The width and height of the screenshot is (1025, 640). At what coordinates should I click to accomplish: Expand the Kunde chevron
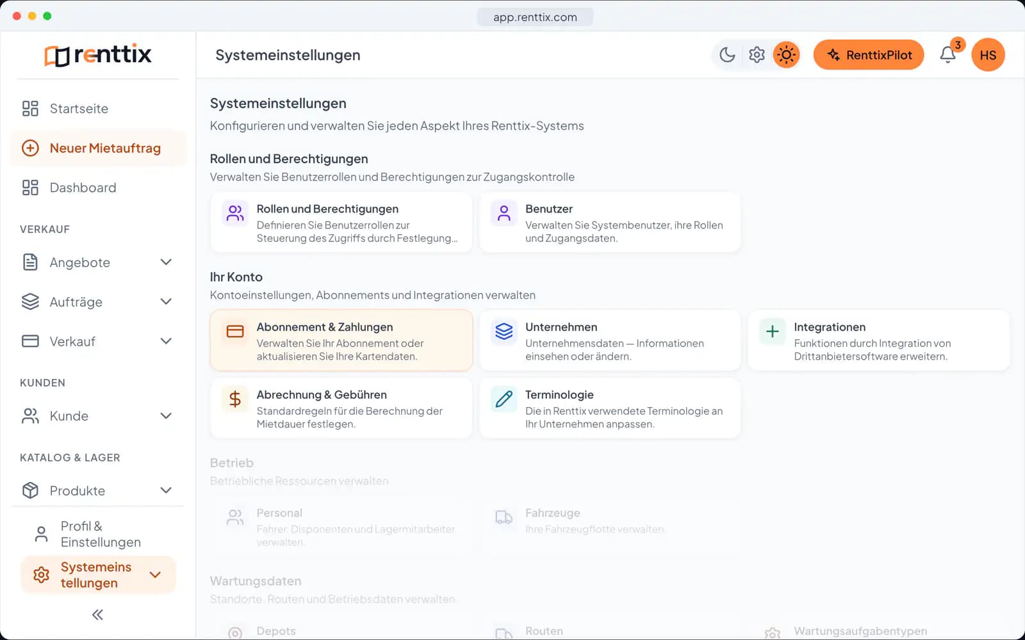click(166, 416)
